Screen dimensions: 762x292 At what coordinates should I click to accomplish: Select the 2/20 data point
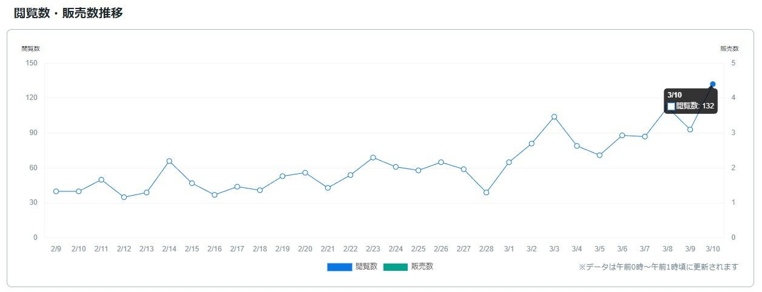(x=305, y=173)
